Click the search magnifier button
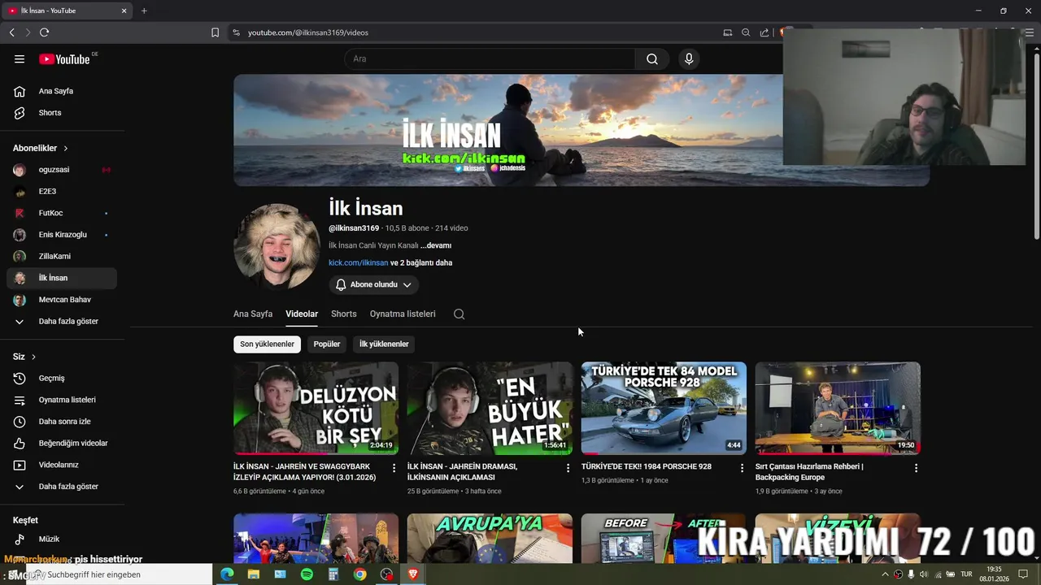The height and width of the screenshot is (585, 1041). (x=652, y=58)
